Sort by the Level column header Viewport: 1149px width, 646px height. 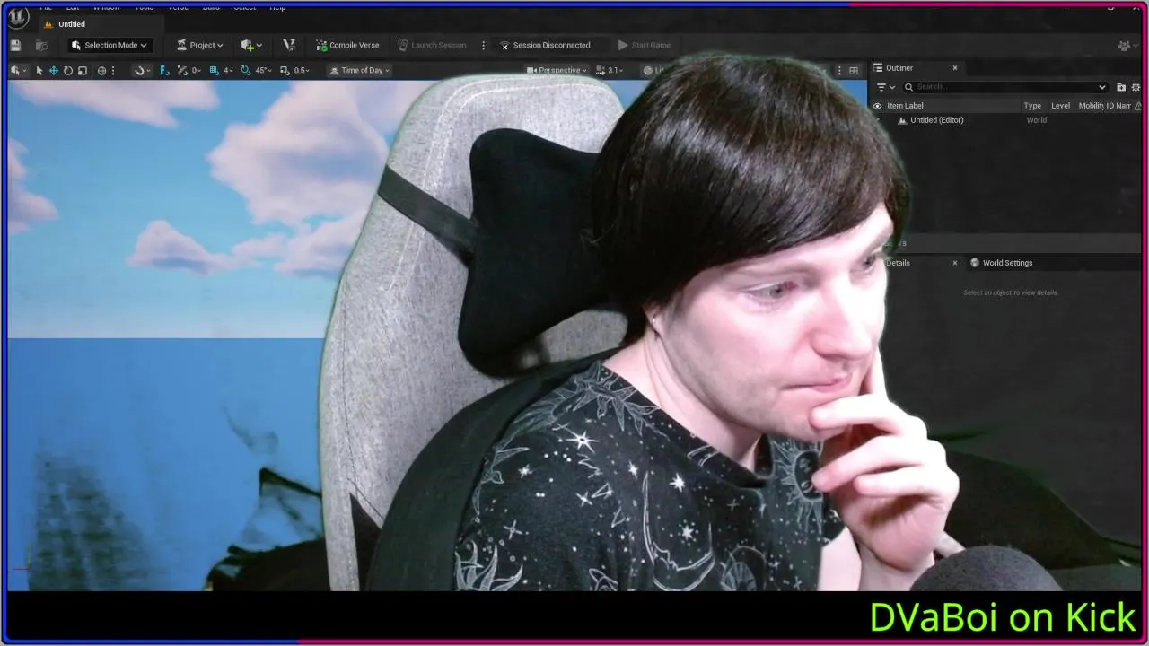click(x=1060, y=106)
